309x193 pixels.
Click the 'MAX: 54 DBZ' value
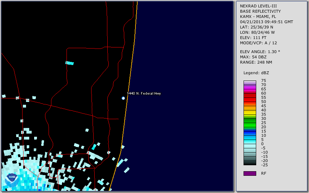(x=253, y=57)
